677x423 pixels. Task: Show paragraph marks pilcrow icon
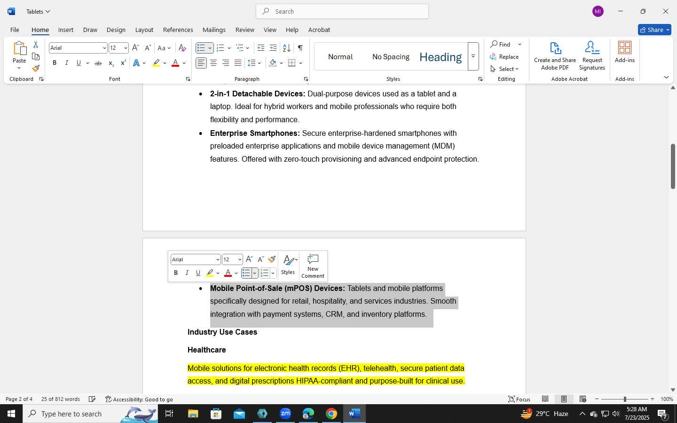pyautogui.click(x=300, y=48)
